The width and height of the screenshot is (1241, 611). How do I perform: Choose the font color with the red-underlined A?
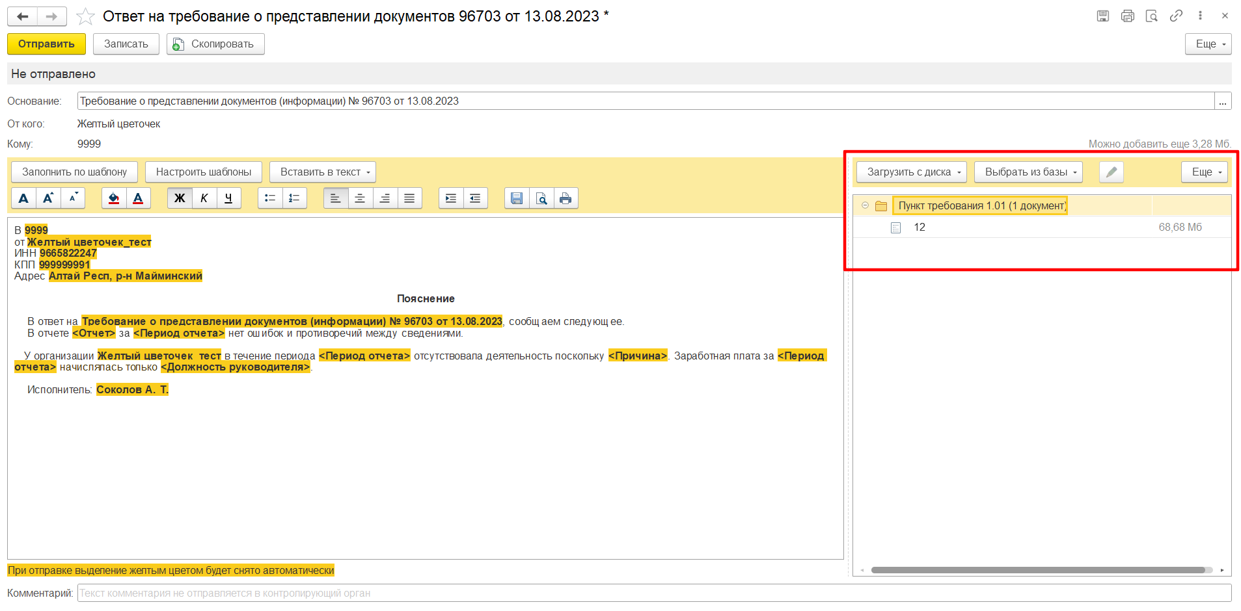(138, 198)
